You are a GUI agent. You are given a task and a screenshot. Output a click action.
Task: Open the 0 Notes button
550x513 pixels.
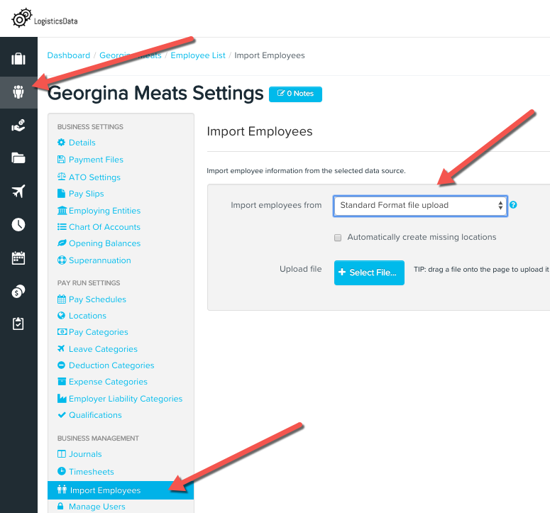[x=295, y=94]
